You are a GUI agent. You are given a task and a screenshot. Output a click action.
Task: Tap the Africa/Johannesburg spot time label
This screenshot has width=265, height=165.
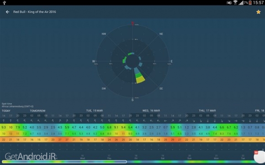tap(17, 106)
